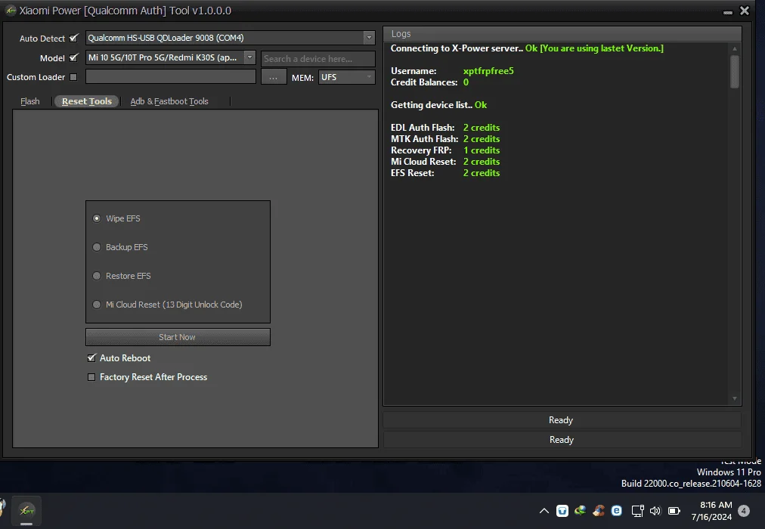Click the Windows 11 Pro watermark text
Image resolution: width=765 pixels, height=529 pixels.
click(x=729, y=472)
